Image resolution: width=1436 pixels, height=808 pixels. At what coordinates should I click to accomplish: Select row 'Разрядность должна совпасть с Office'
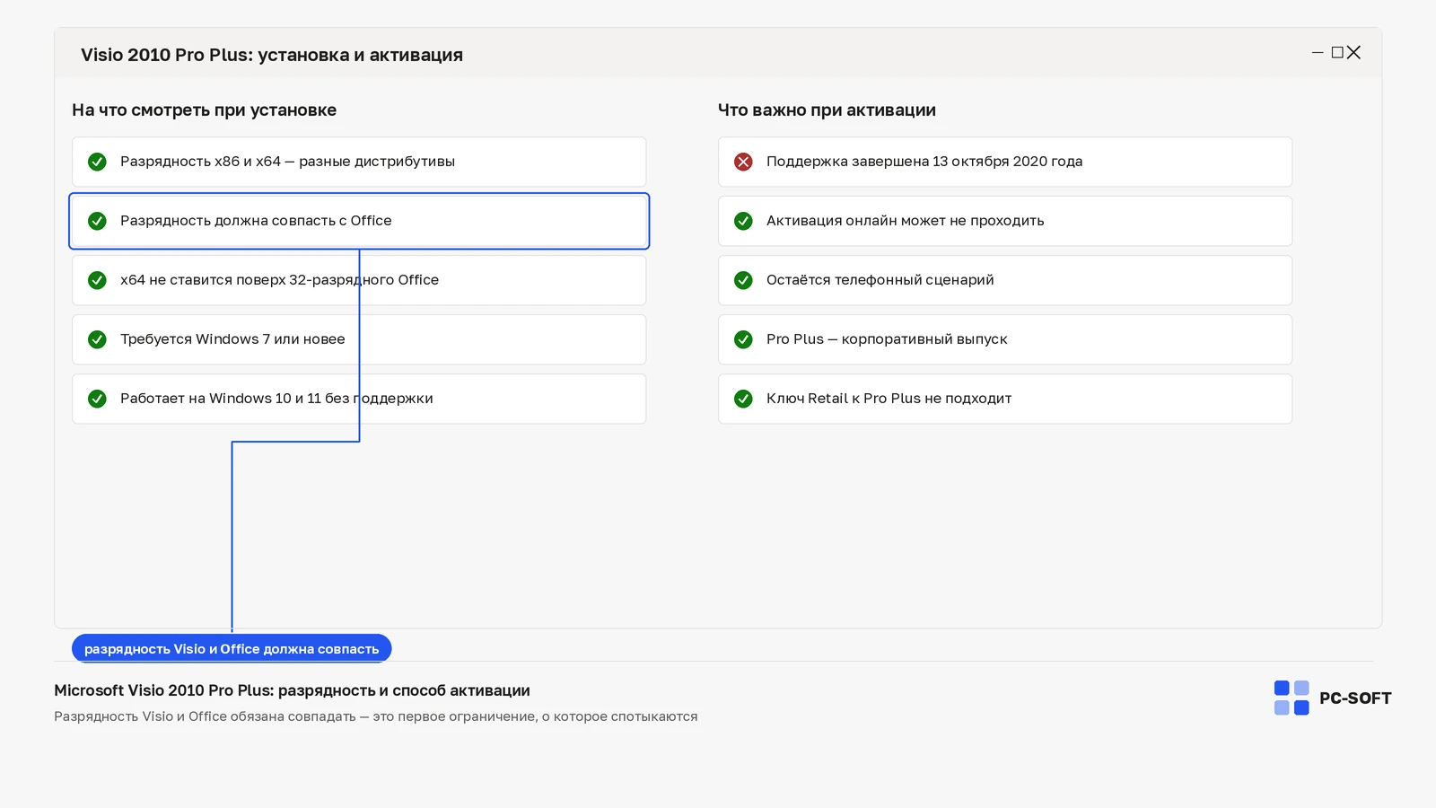(359, 221)
